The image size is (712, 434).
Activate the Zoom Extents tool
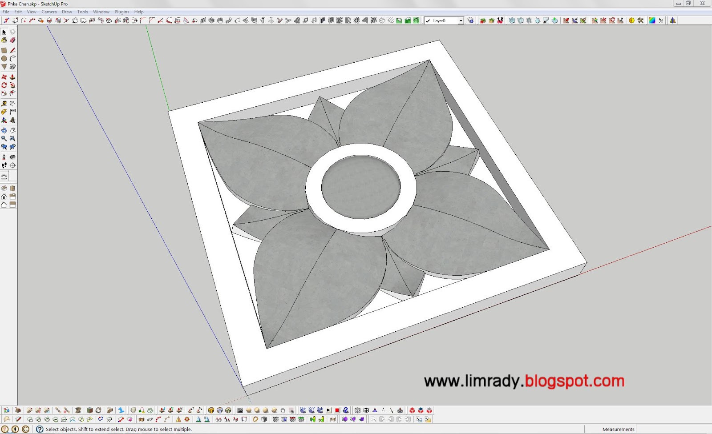point(12,138)
